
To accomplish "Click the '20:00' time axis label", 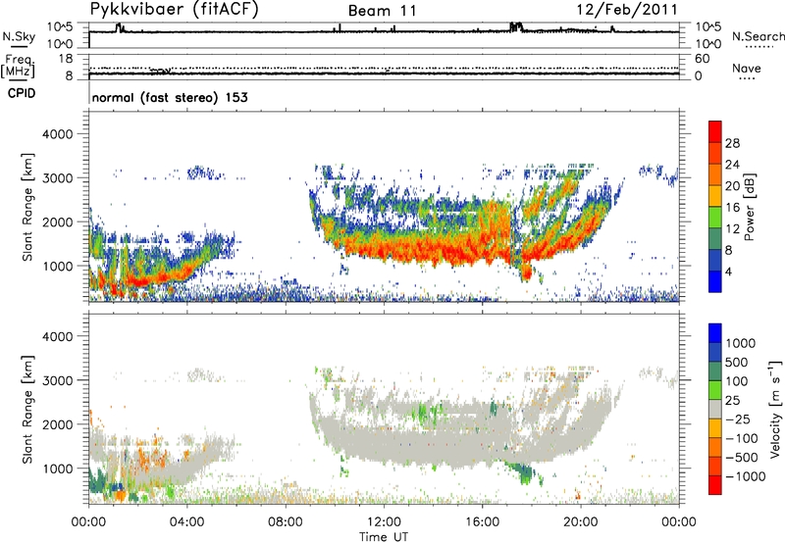I will [x=580, y=522].
